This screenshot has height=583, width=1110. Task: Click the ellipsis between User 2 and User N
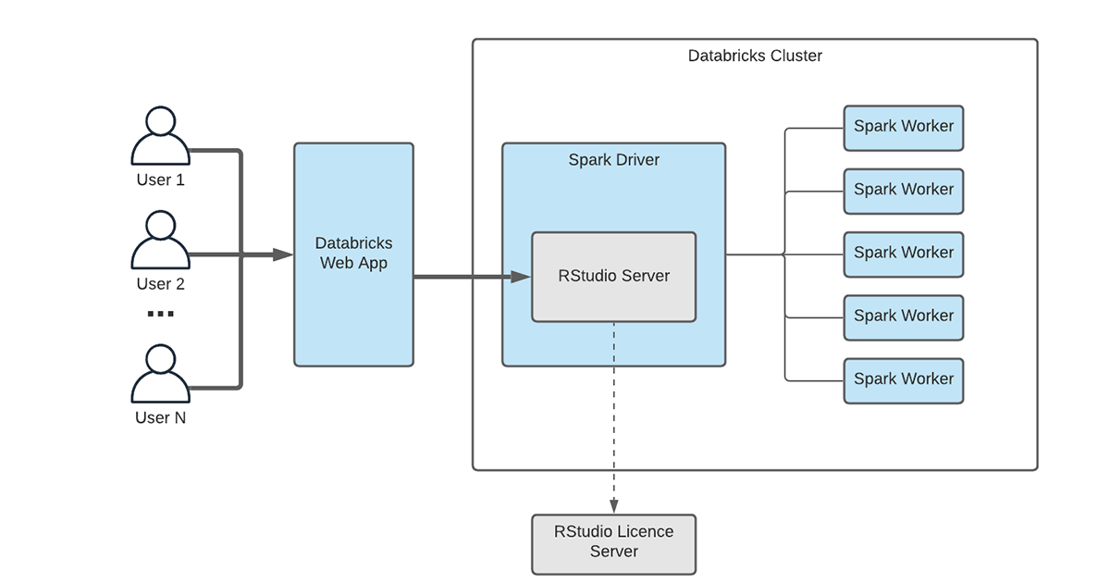(161, 315)
